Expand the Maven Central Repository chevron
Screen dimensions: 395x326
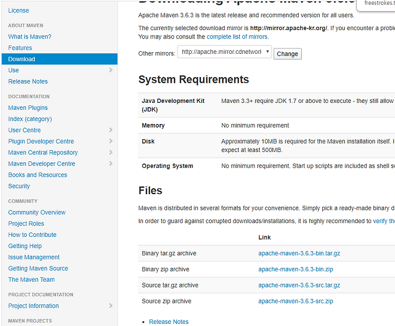click(x=111, y=152)
